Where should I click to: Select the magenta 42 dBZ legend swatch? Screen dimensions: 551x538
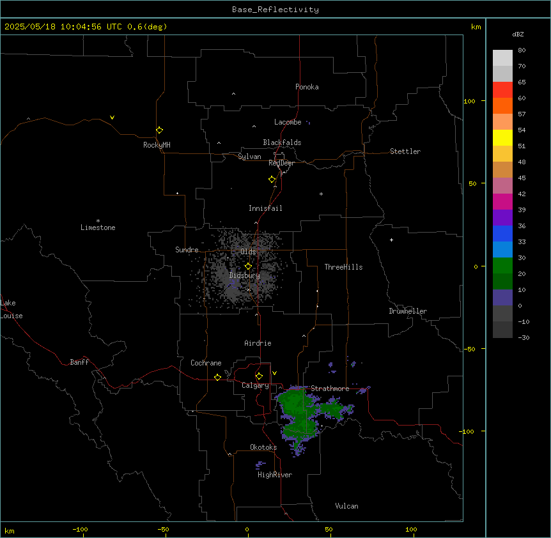click(502, 201)
